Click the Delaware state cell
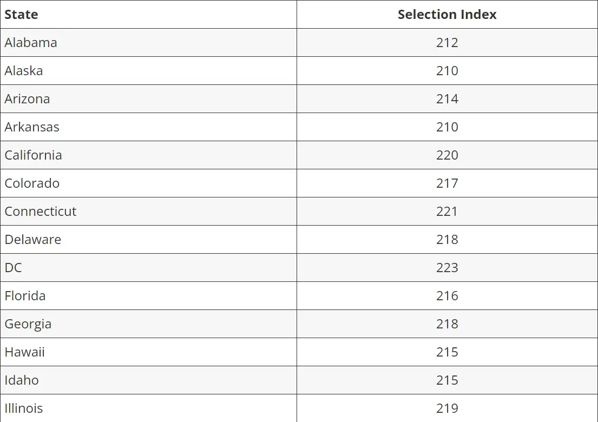The width and height of the screenshot is (598, 422). pos(33,240)
